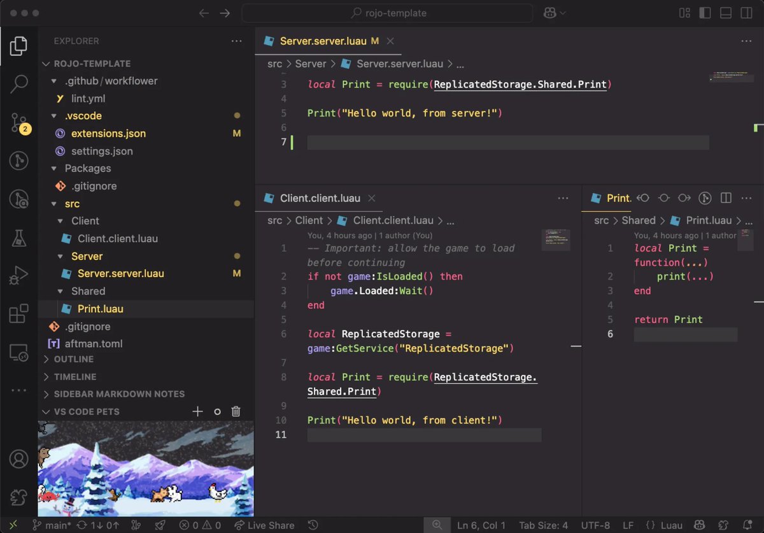
Task: Open the Copilot dropdown chevron in title bar
Action: click(x=563, y=13)
